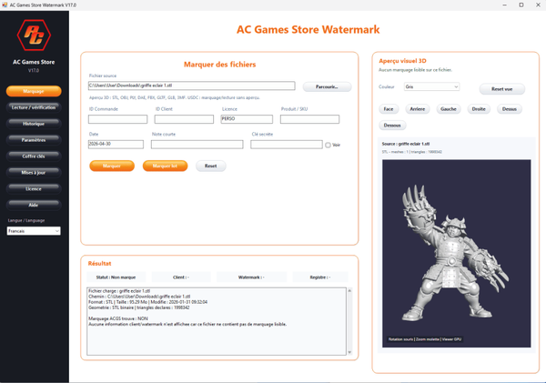
Task: Click the Reset vue button
Action: coord(501,89)
